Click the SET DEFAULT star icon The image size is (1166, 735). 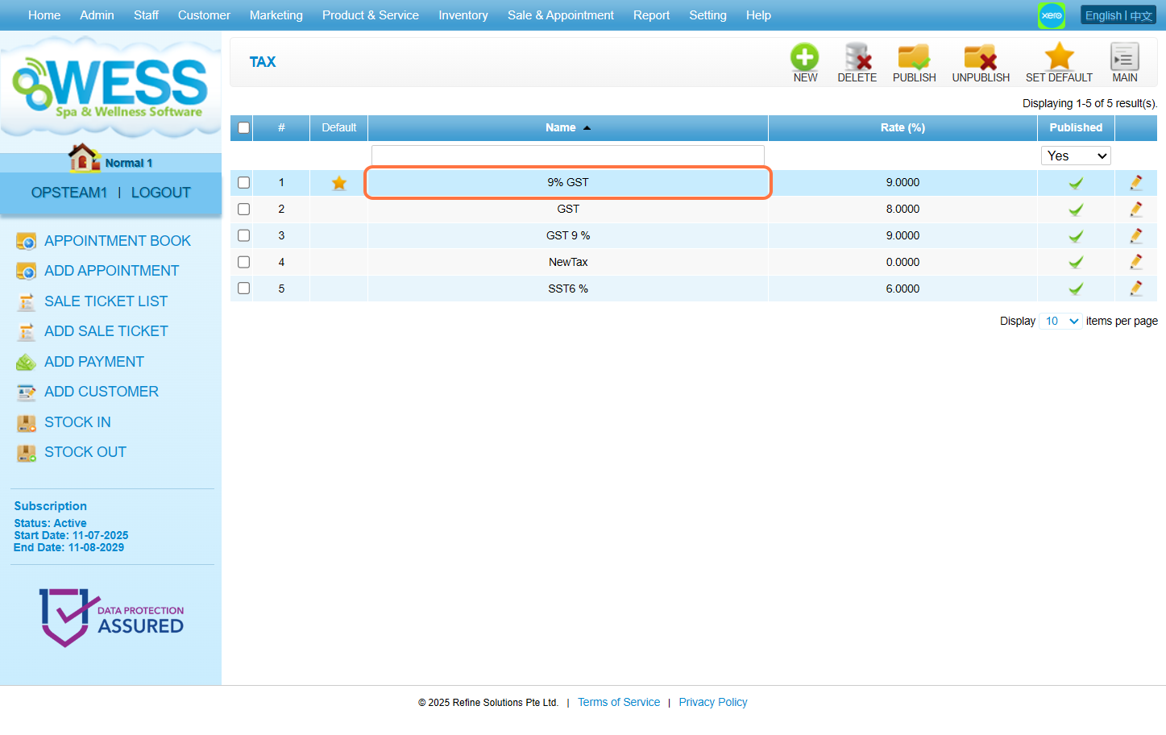[1059, 58]
